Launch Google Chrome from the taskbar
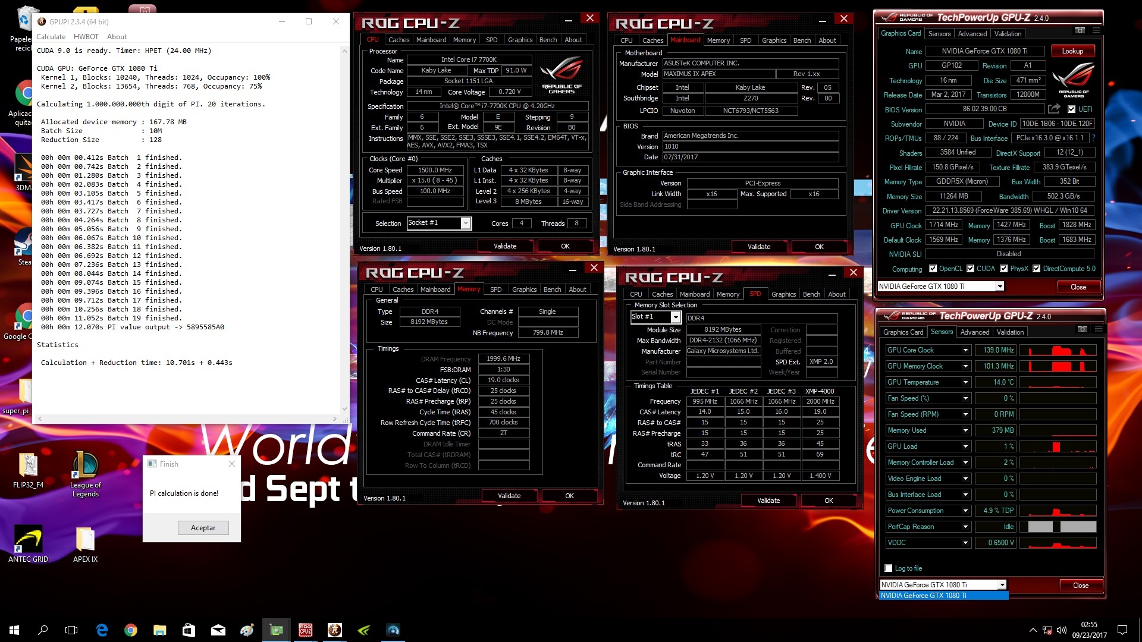This screenshot has height=642, width=1142. pos(131,630)
